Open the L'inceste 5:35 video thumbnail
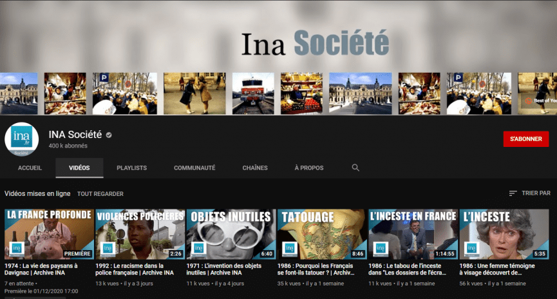Viewport: 557px width, 299px height. pyautogui.click(x=504, y=234)
